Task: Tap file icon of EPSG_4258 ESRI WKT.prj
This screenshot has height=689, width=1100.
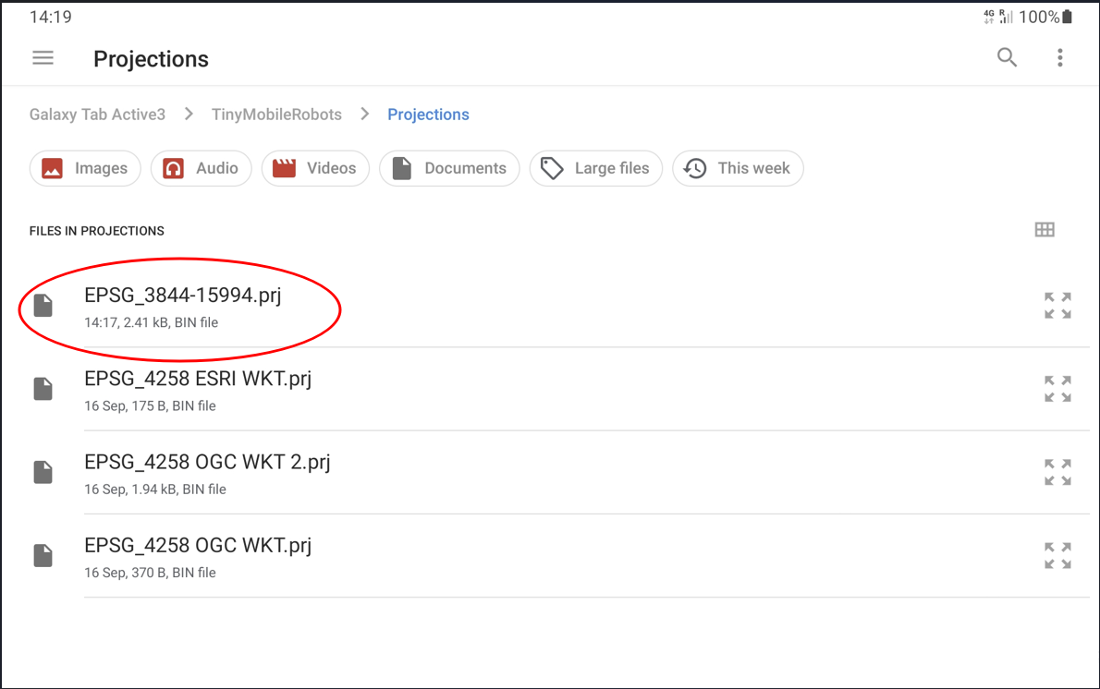Action: point(43,389)
